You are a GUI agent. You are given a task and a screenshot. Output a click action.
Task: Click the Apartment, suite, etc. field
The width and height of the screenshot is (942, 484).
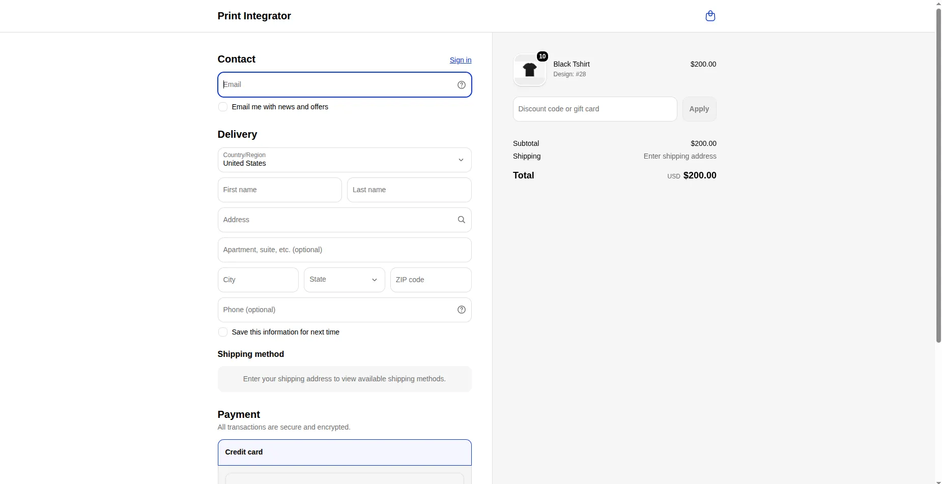pos(345,250)
